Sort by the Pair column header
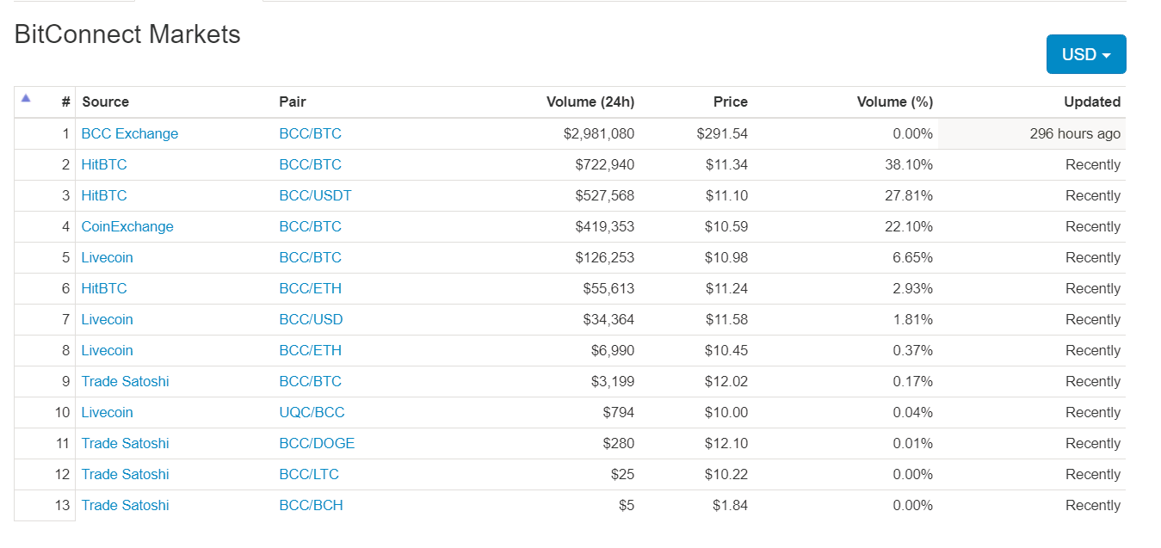 [x=293, y=102]
